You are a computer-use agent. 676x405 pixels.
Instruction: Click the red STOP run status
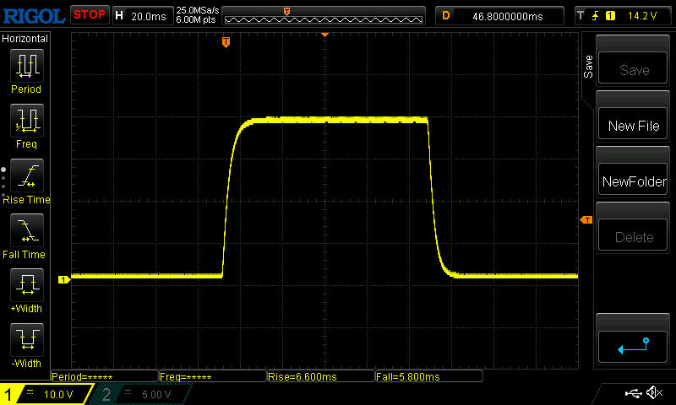coord(89,14)
